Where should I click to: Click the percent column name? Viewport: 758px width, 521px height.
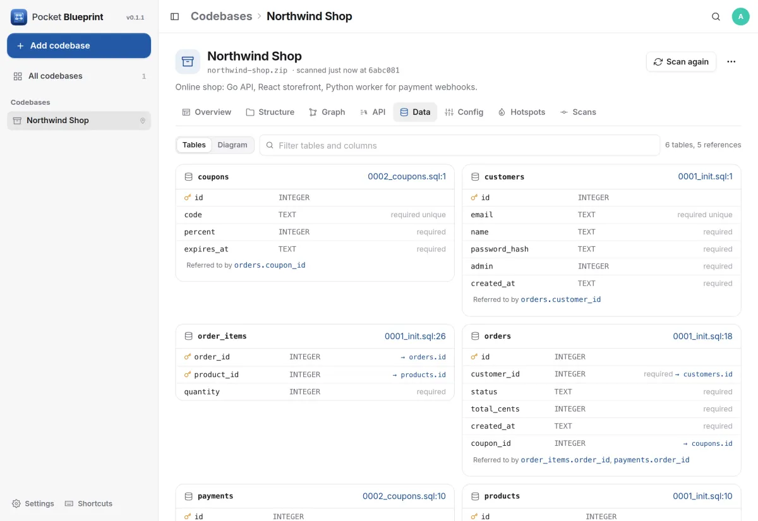200,232
